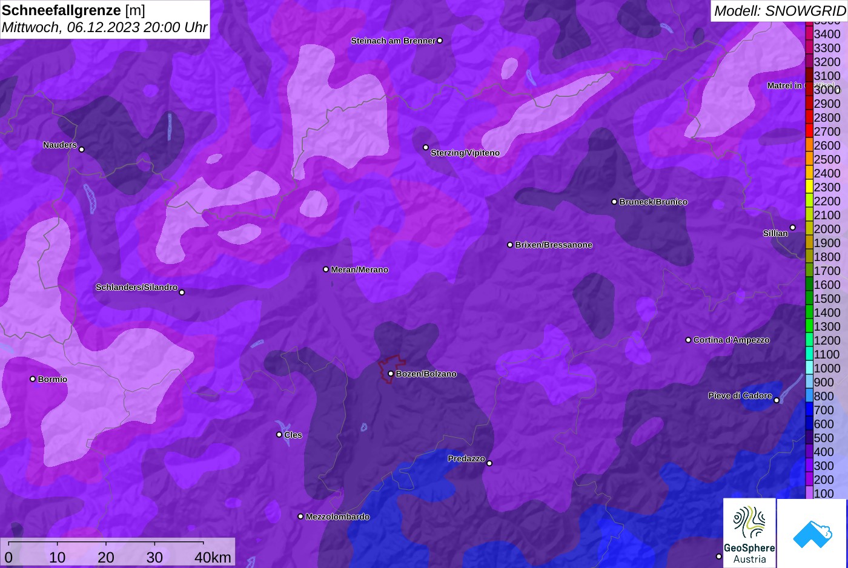848x568 pixels.
Task: Pick the 2700 m red legend swatch
Action: [x=809, y=131]
